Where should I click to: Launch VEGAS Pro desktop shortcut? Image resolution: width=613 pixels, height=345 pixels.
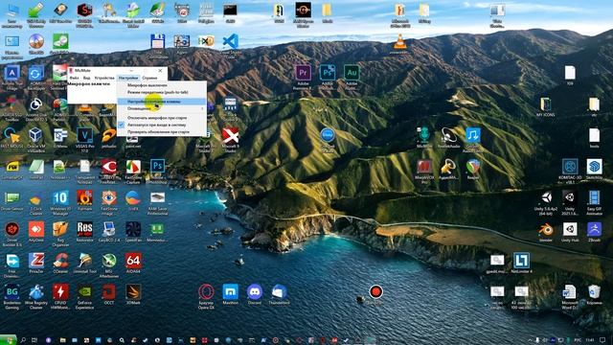[x=85, y=135]
